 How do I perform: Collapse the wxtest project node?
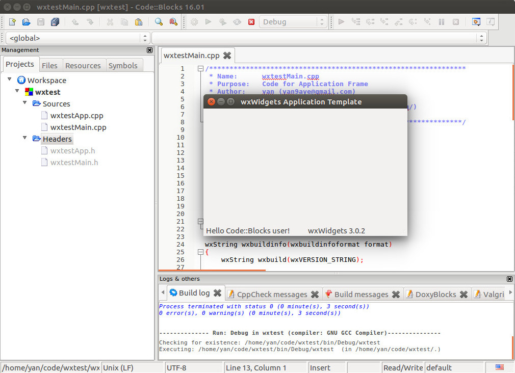point(17,91)
